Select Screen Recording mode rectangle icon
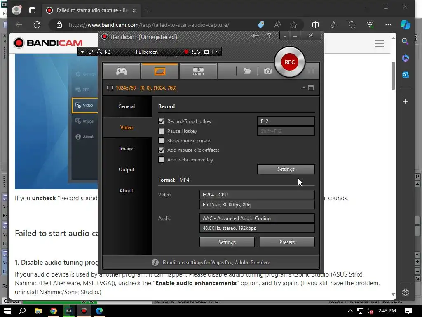 pyautogui.click(x=160, y=71)
